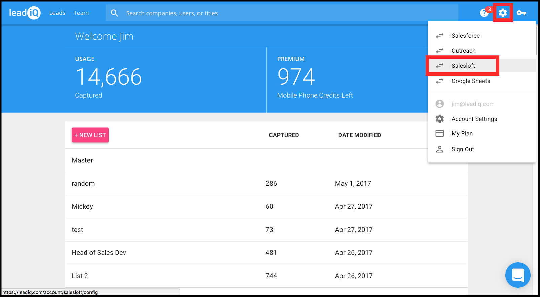
Task: Click the 14,666 usage number
Action: coord(109,77)
